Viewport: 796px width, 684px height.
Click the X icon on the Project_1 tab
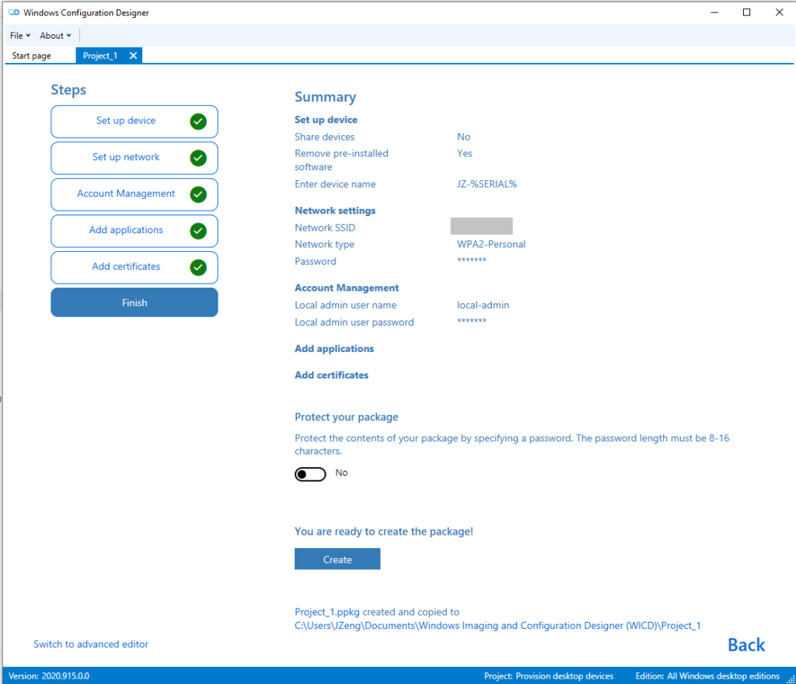132,55
